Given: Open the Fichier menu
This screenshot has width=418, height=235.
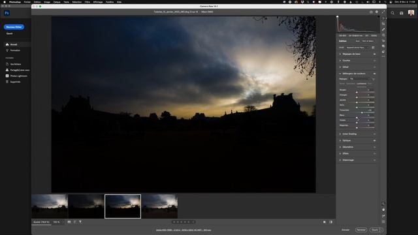Looking at the screenshot, I should (x=27, y=2).
